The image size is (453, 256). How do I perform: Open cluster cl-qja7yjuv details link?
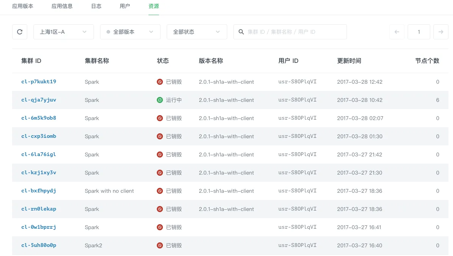(x=38, y=100)
